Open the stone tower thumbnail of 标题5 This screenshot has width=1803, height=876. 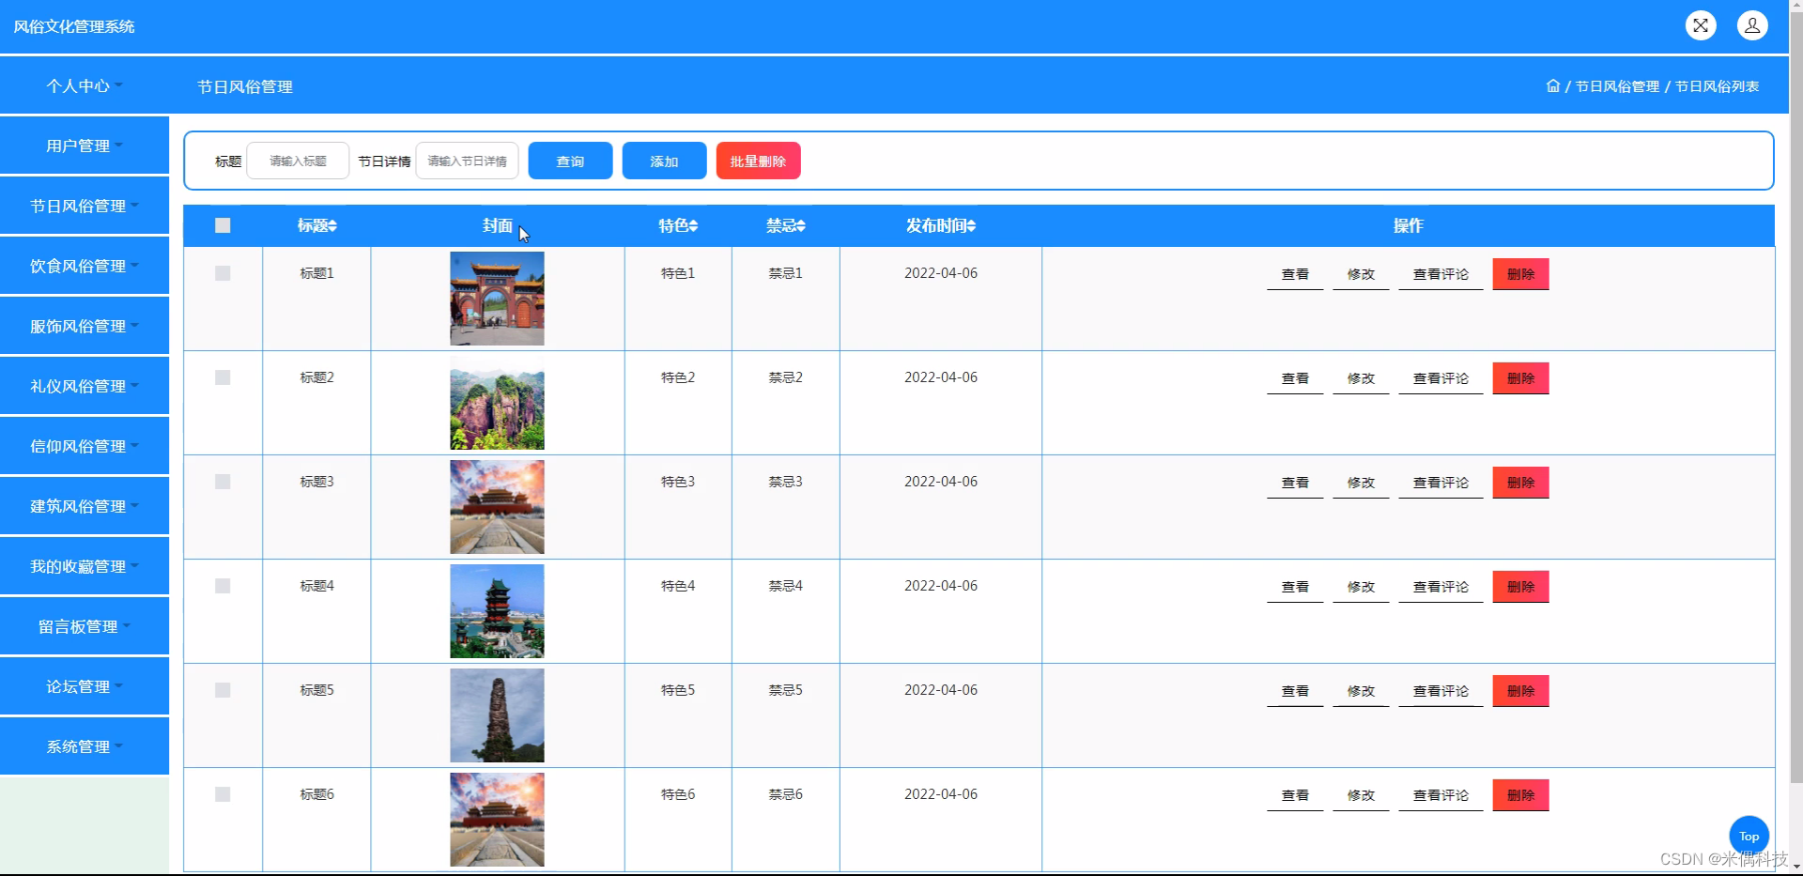(x=497, y=715)
